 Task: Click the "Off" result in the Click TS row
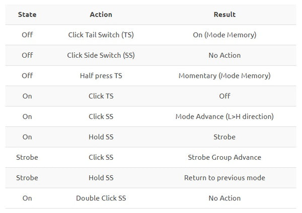pos(224,96)
